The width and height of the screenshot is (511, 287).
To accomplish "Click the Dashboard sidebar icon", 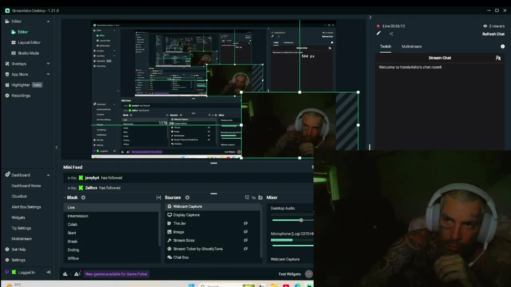I will tap(7, 175).
